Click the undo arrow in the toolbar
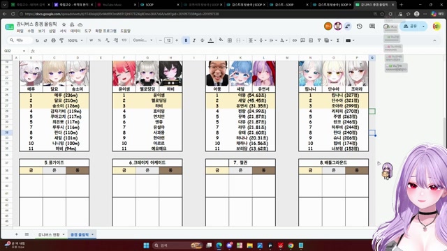This screenshot has width=447, height=251. point(37,40)
